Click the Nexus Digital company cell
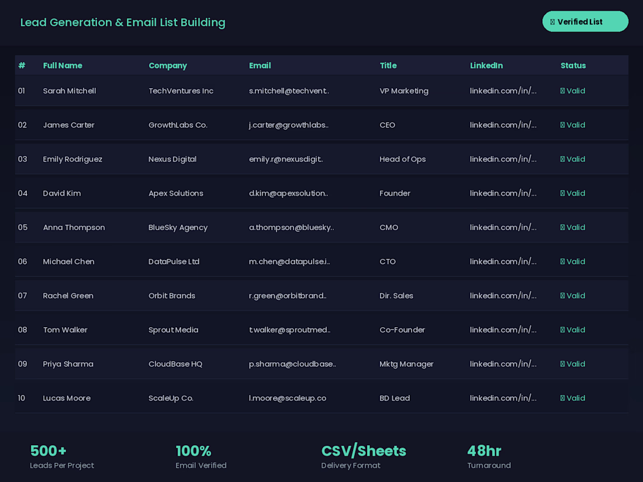643x482 pixels. tap(172, 159)
